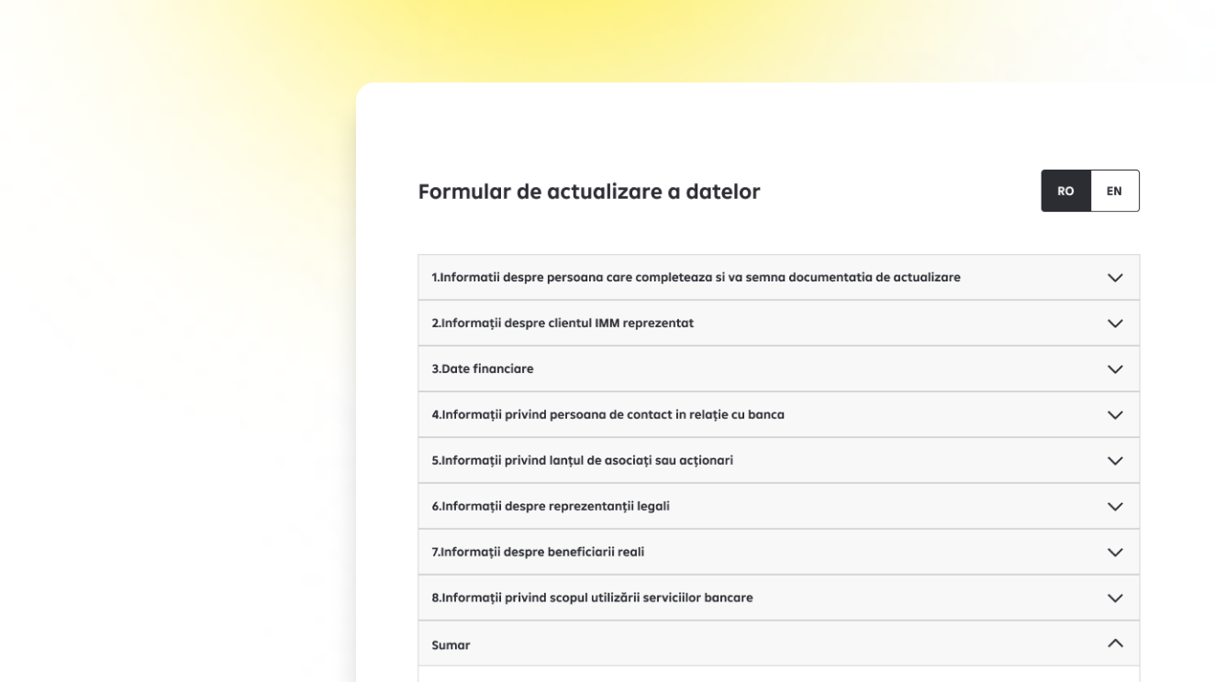Image resolution: width=1215 pixels, height=682 pixels.
Task: Select the RO language option
Action: pyautogui.click(x=1065, y=191)
